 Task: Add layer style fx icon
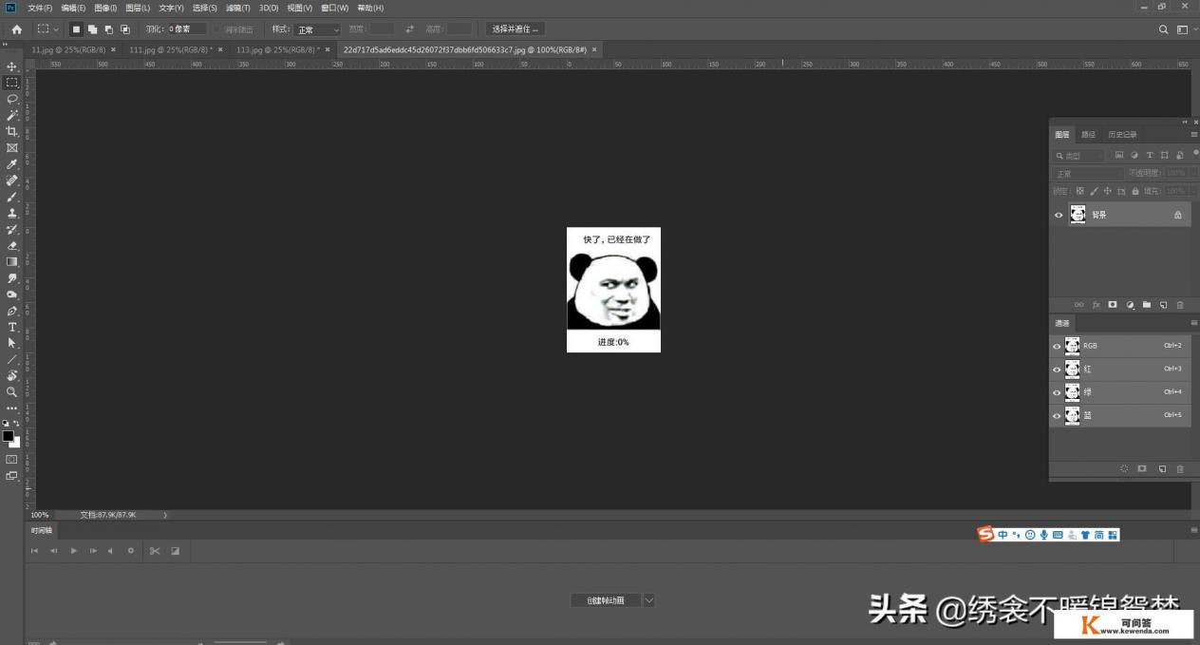(1096, 305)
